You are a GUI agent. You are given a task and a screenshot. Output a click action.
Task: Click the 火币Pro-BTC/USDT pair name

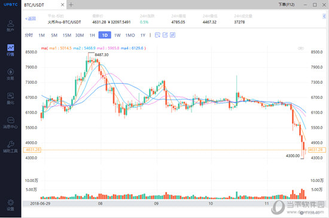click(64, 22)
